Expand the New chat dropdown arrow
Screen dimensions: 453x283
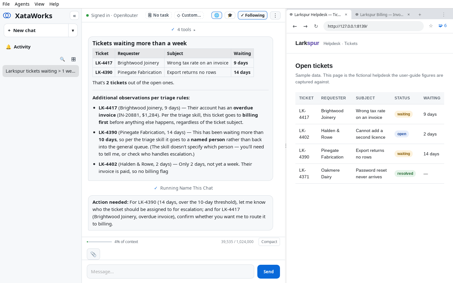click(73, 31)
